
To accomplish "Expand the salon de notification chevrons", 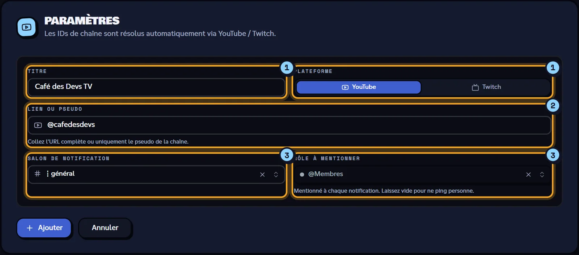I will [276, 175].
